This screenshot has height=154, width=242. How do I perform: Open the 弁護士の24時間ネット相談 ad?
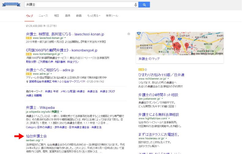(x=158, y=95)
